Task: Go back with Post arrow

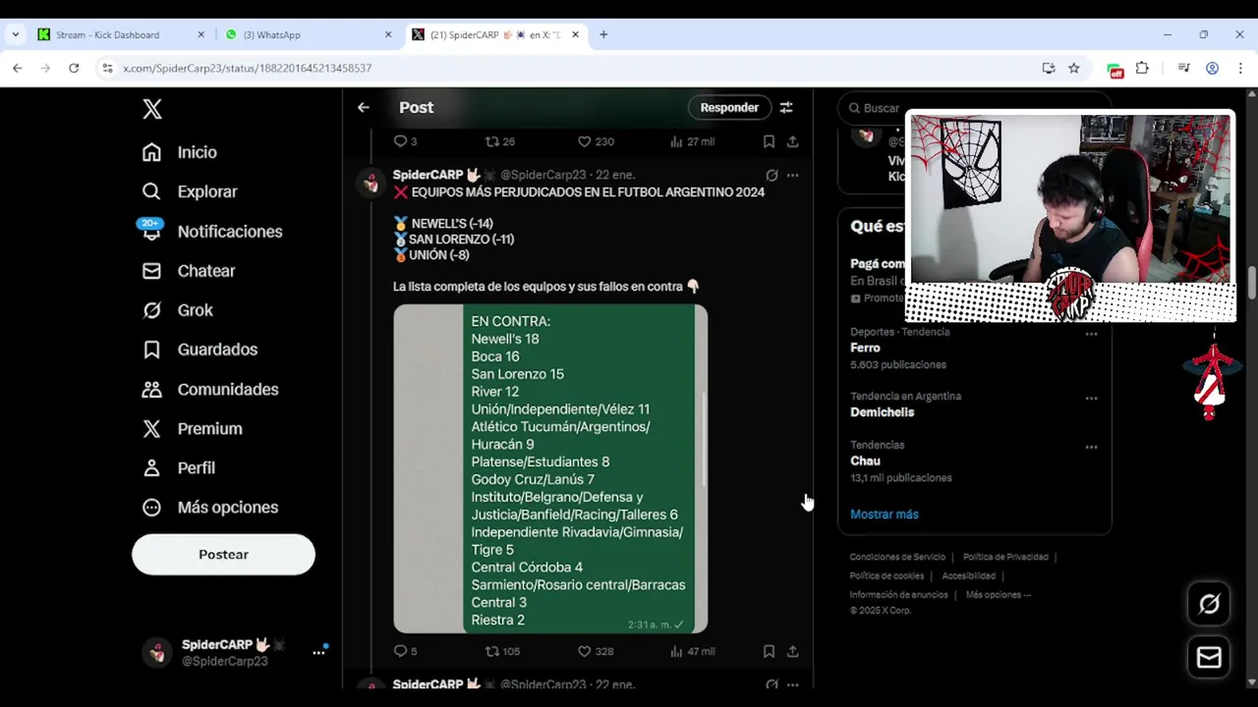Action: pos(364,108)
